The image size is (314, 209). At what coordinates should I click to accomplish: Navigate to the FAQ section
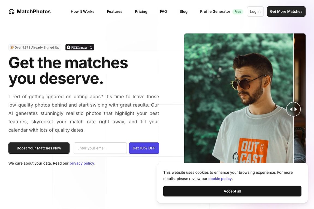(164, 12)
